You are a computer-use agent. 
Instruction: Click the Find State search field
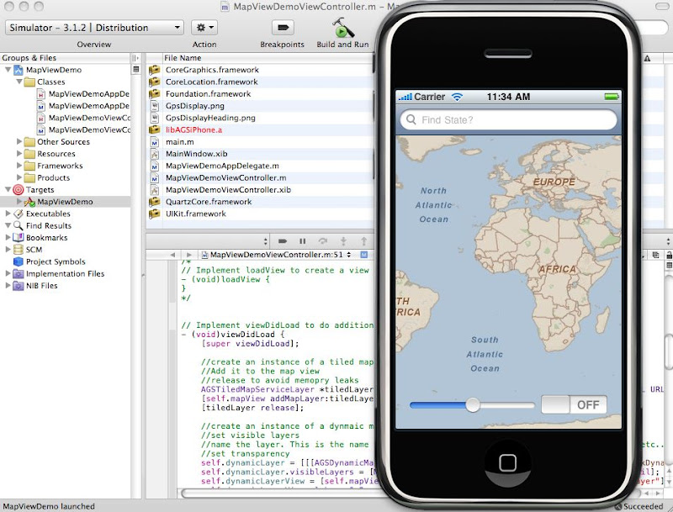[508, 119]
